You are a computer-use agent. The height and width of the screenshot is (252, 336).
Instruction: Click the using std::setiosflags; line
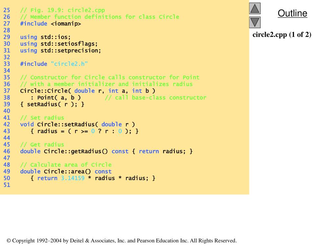59,44
